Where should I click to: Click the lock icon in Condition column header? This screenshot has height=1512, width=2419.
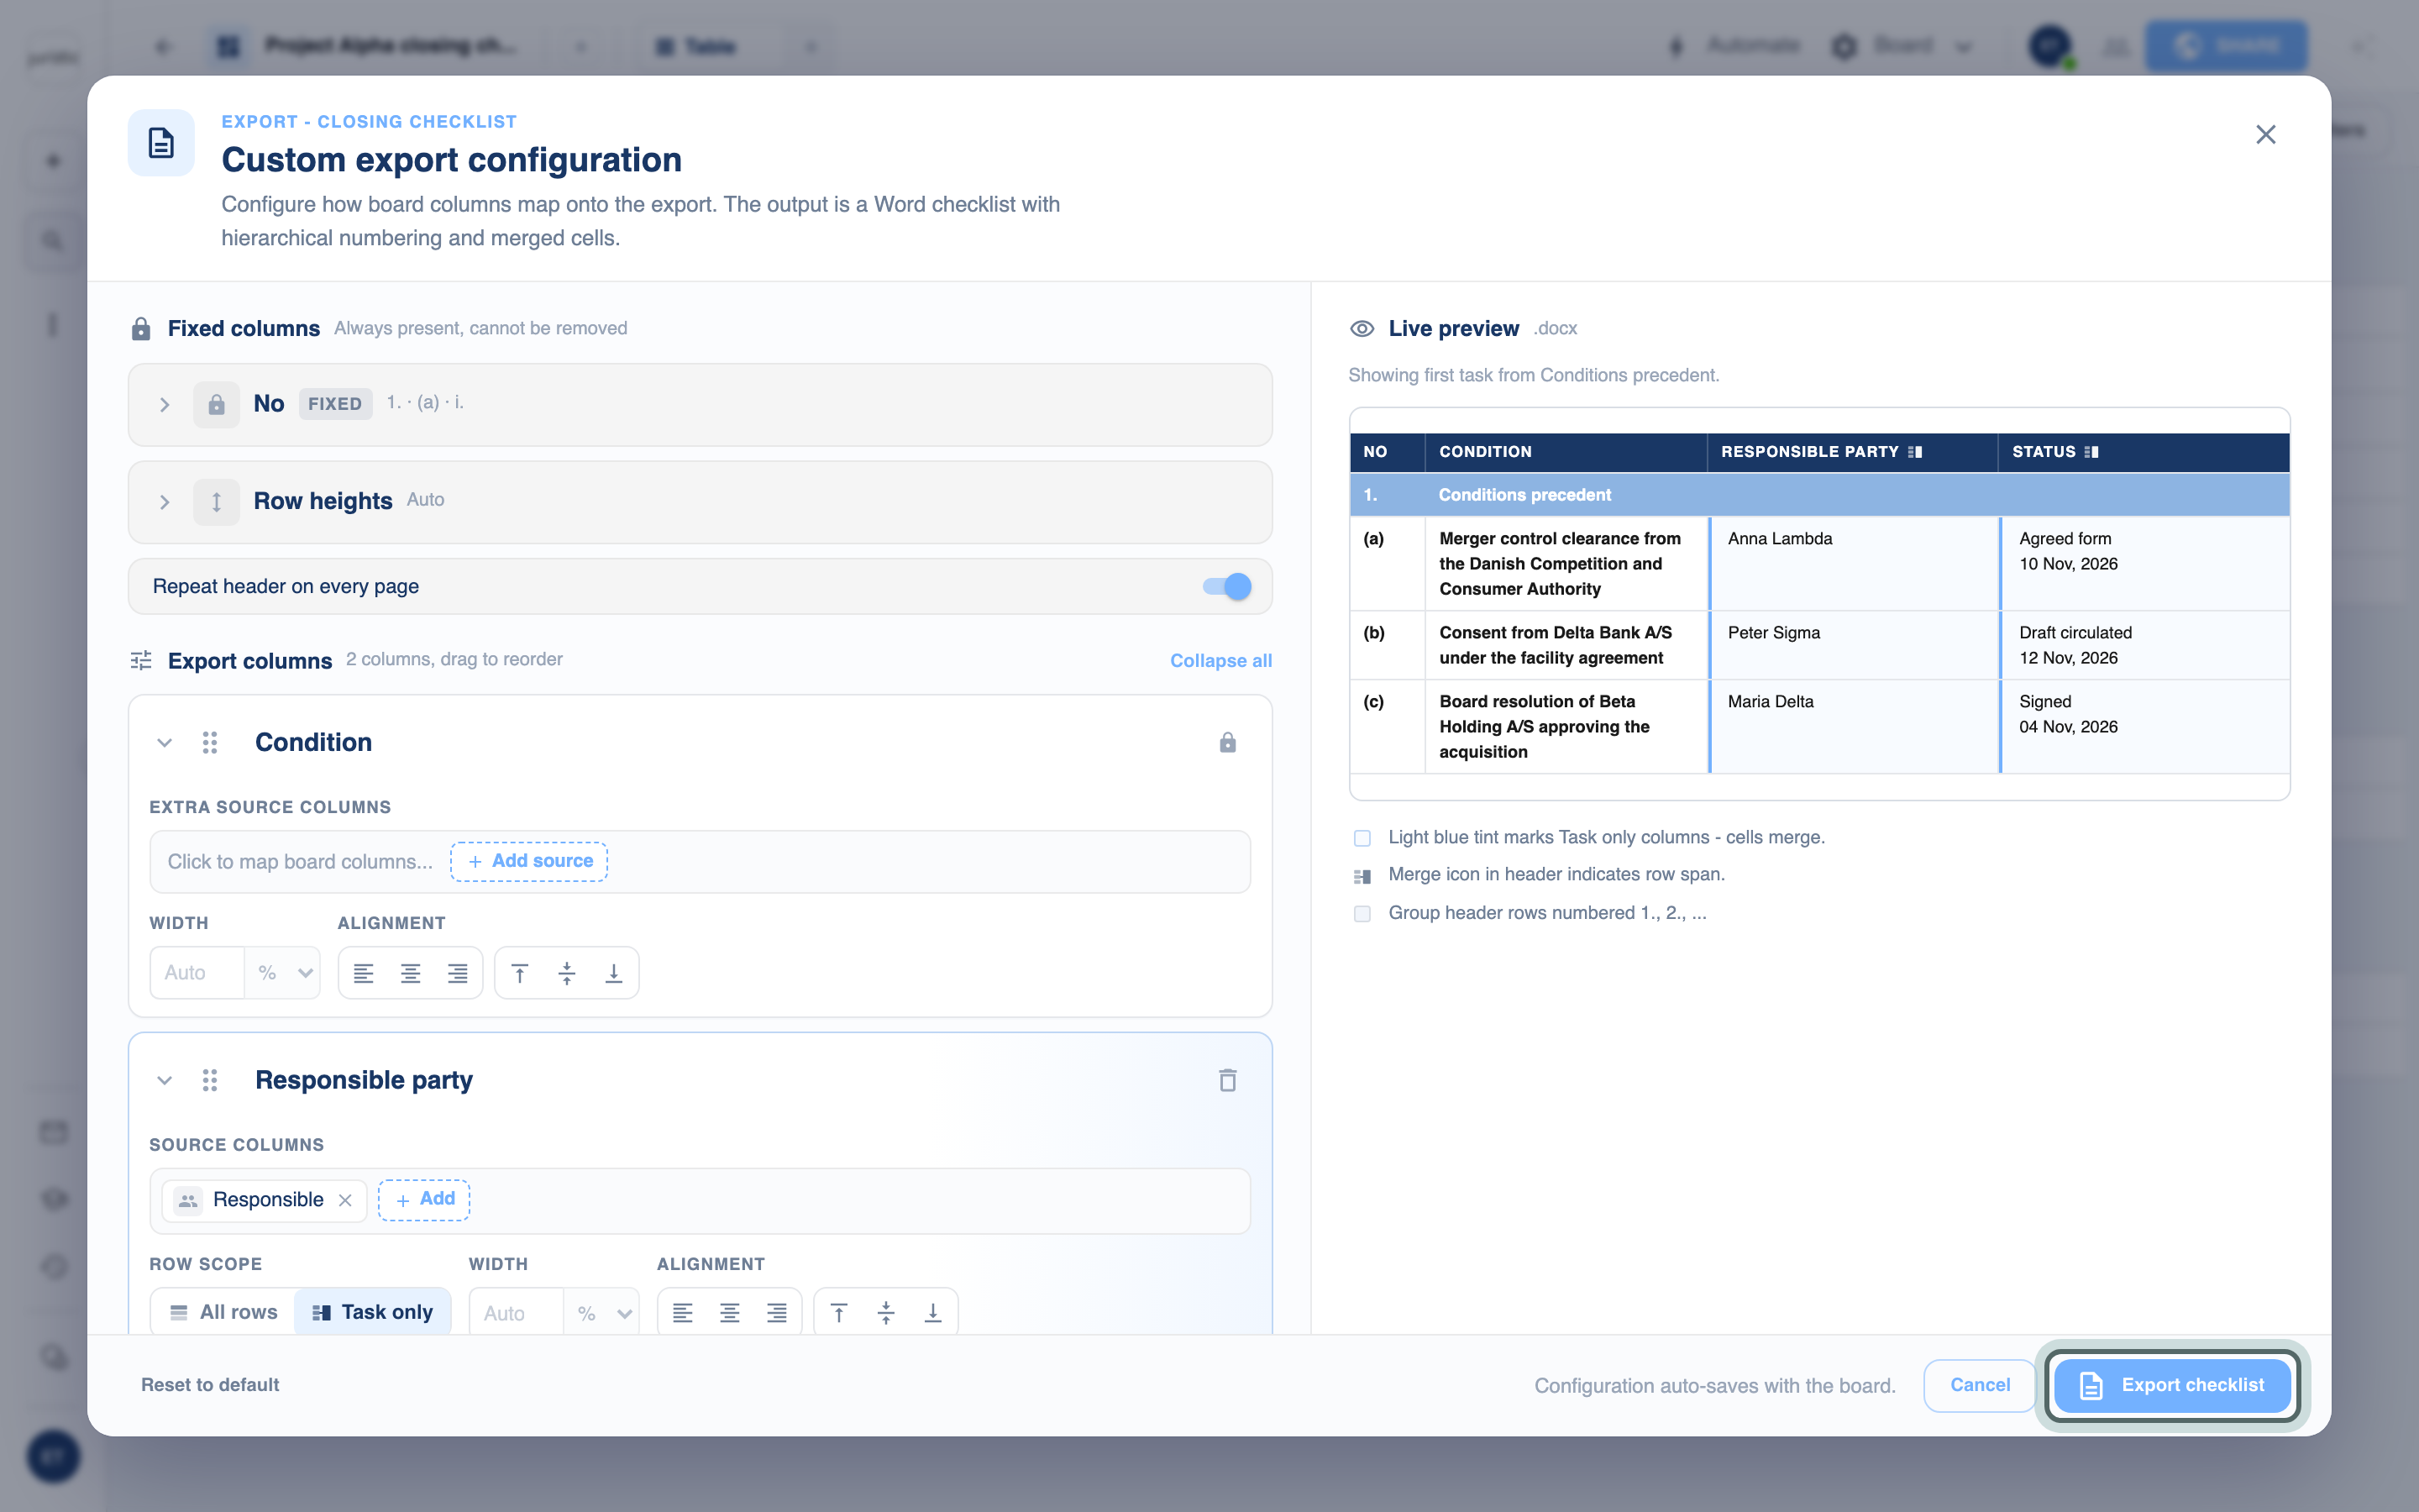pyautogui.click(x=1227, y=742)
